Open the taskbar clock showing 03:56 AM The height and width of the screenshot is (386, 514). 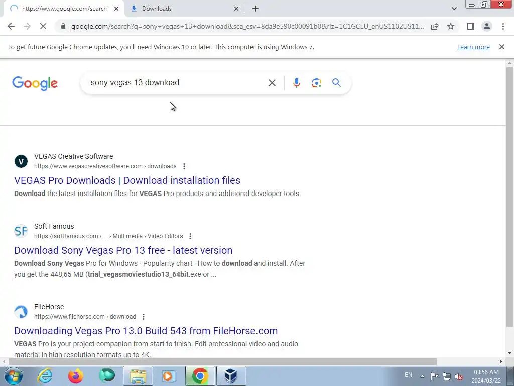pyautogui.click(x=486, y=376)
